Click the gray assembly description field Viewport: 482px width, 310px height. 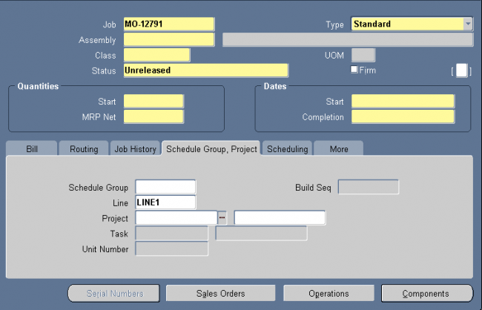click(x=348, y=39)
